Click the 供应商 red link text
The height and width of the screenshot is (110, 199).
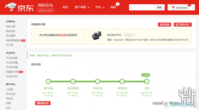62,35
